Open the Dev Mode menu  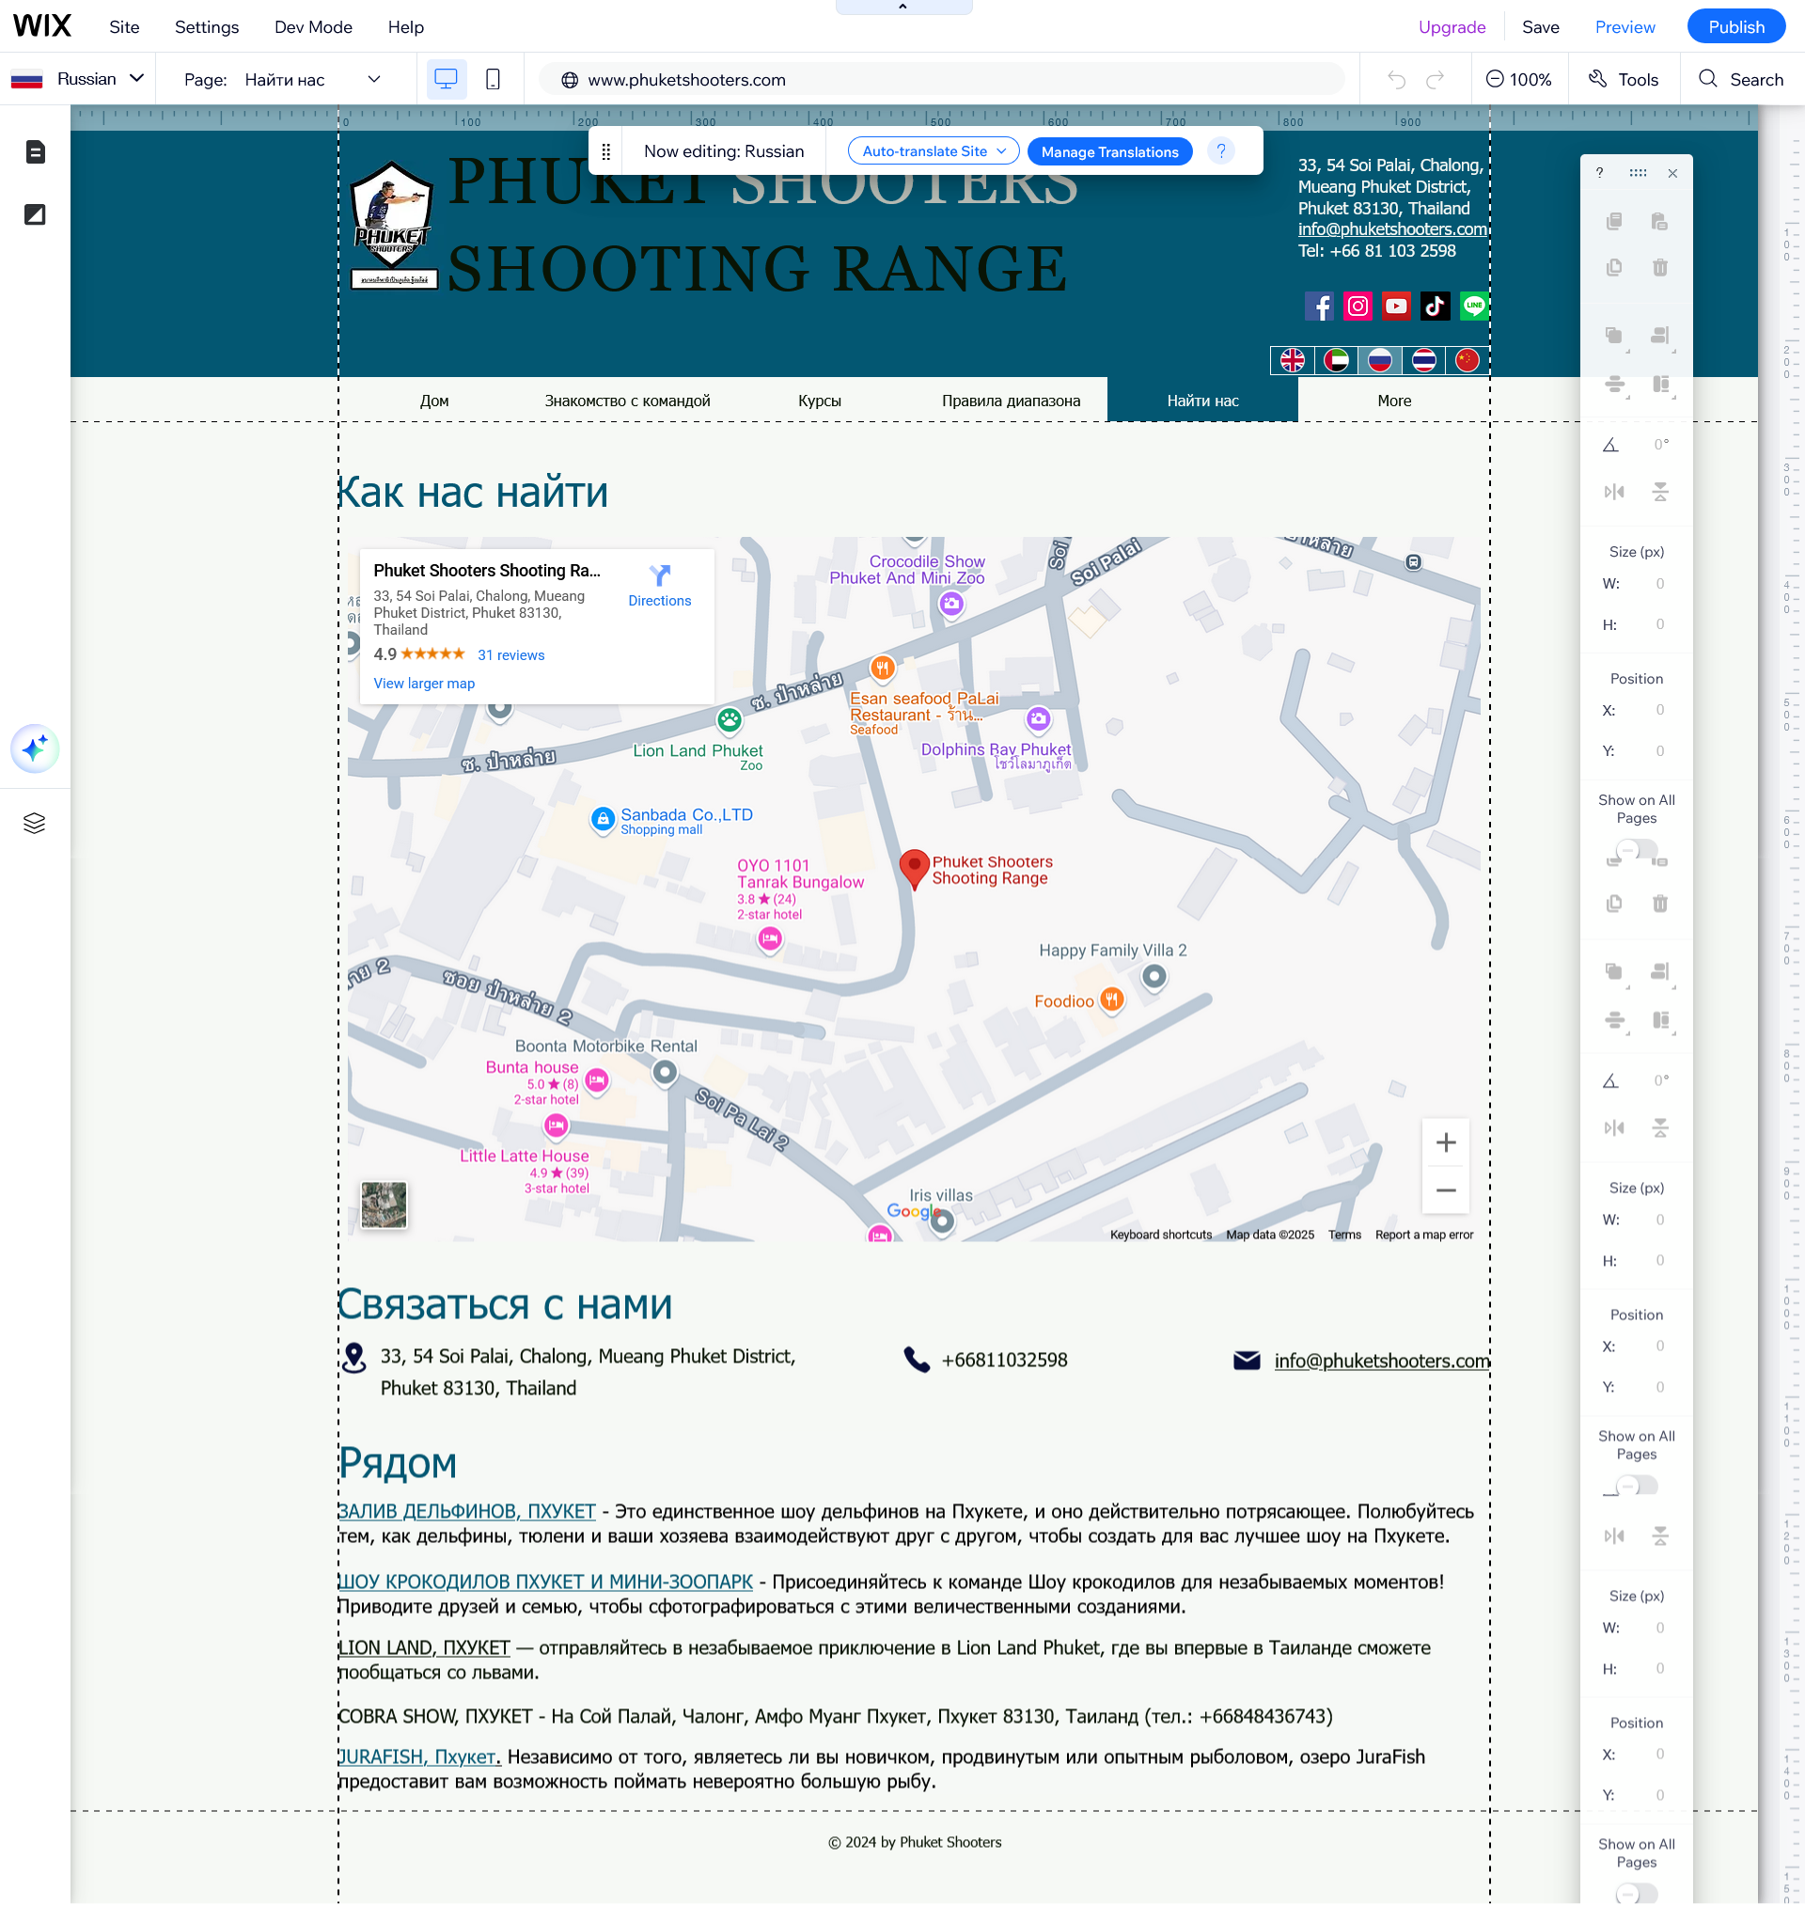click(x=314, y=27)
